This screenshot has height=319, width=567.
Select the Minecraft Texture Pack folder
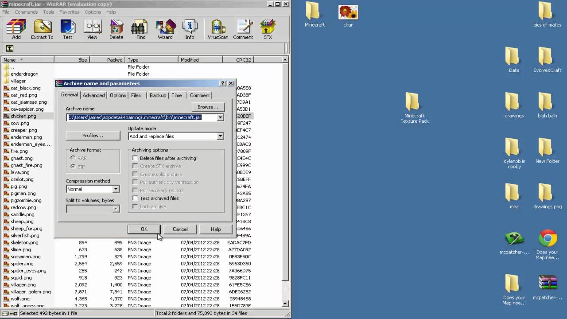tap(415, 108)
